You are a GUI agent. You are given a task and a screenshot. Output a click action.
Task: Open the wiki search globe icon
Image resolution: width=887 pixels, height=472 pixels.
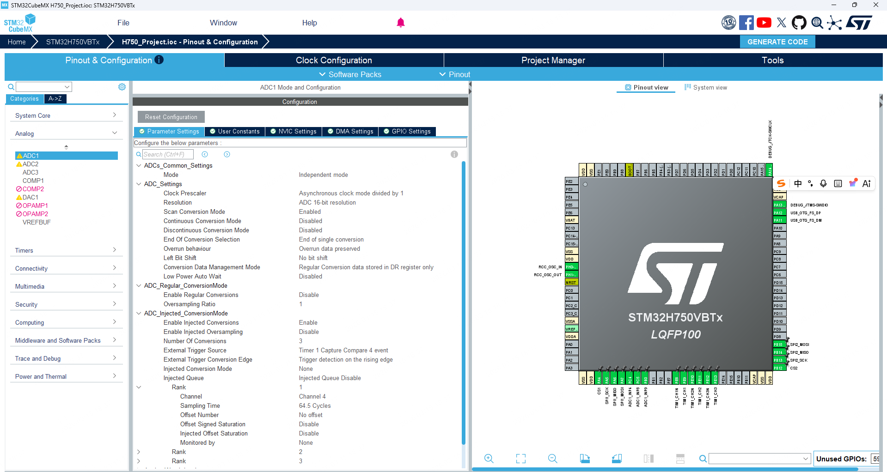817,23
